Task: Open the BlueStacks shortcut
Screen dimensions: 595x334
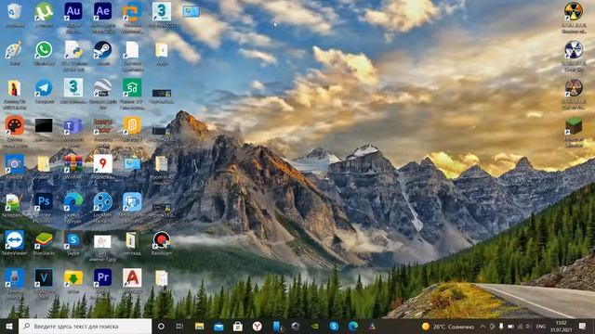Action: click(44, 239)
